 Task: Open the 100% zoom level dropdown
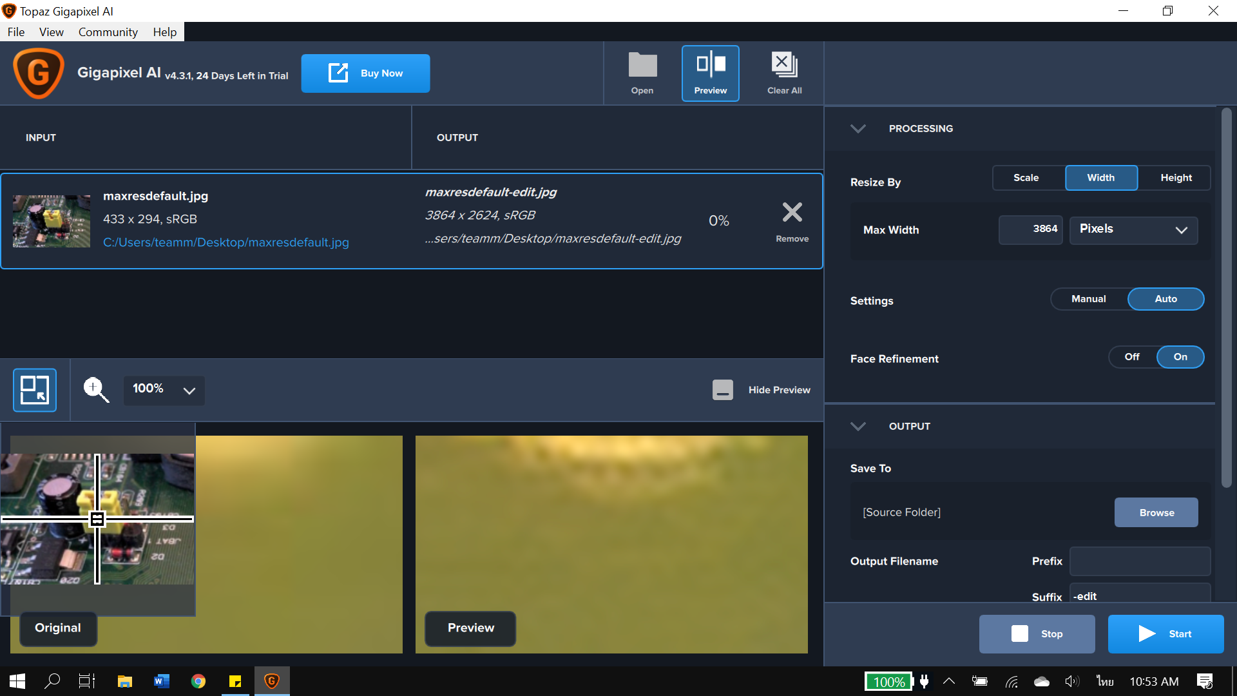tap(164, 390)
